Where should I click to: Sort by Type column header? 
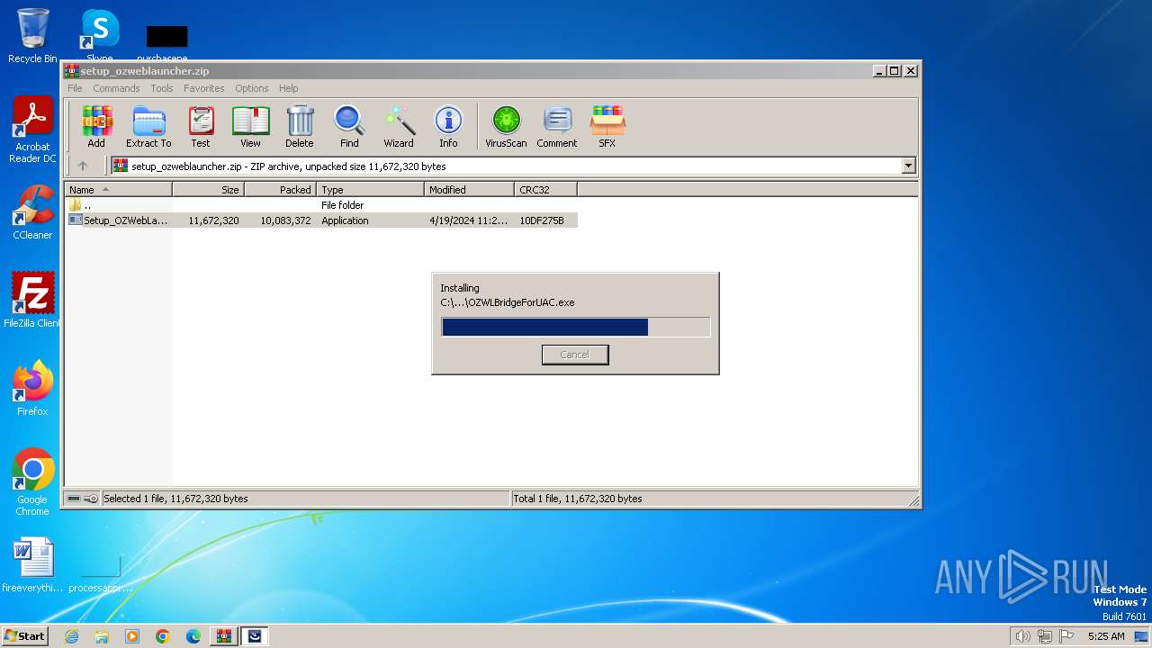pos(371,189)
